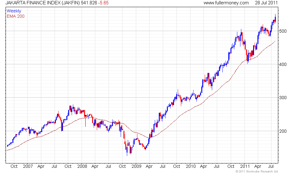Click the 2007 year label on time axis
The width and height of the screenshot is (304, 174).
[x=28, y=167]
